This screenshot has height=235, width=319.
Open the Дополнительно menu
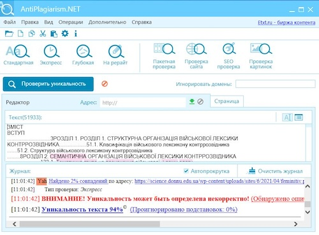click(x=107, y=22)
